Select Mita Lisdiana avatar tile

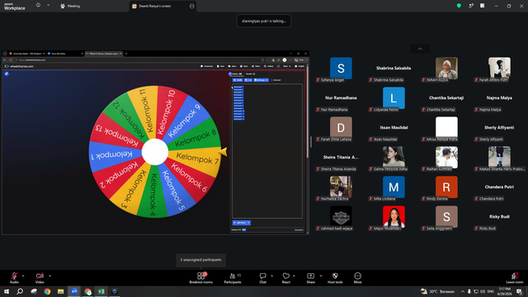point(394,187)
